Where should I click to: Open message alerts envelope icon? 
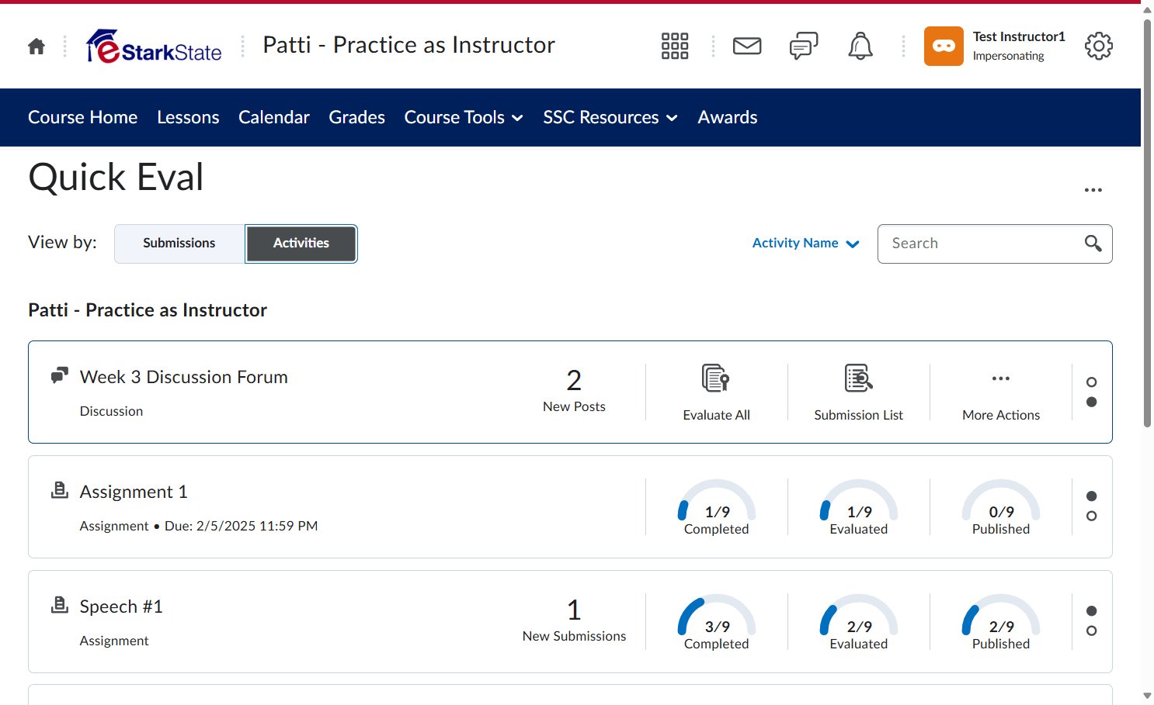(747, 47)
